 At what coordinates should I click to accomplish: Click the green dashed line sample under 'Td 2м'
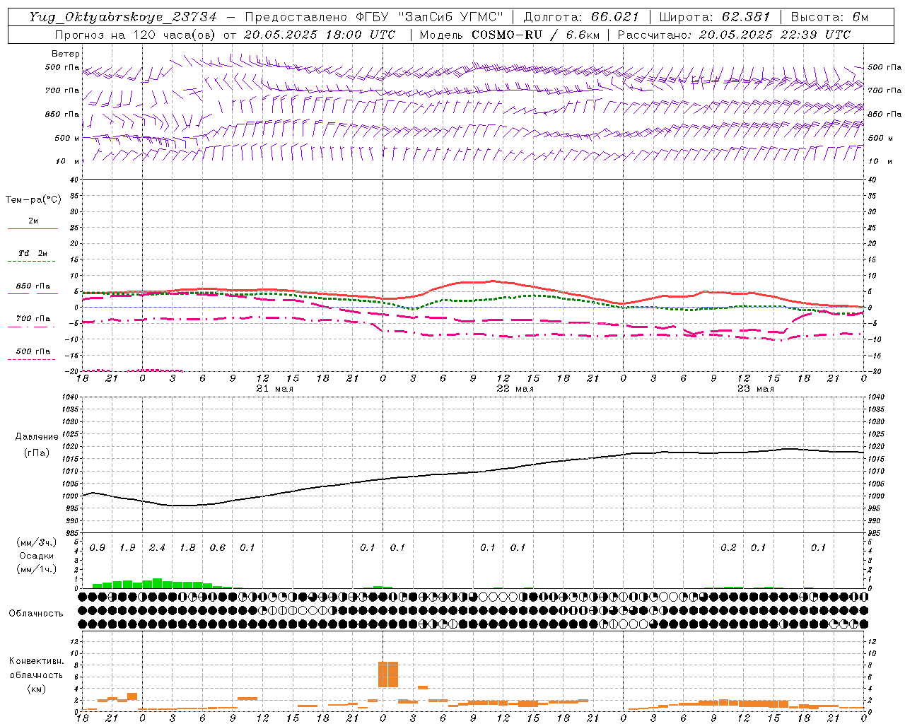pos(31,262)
